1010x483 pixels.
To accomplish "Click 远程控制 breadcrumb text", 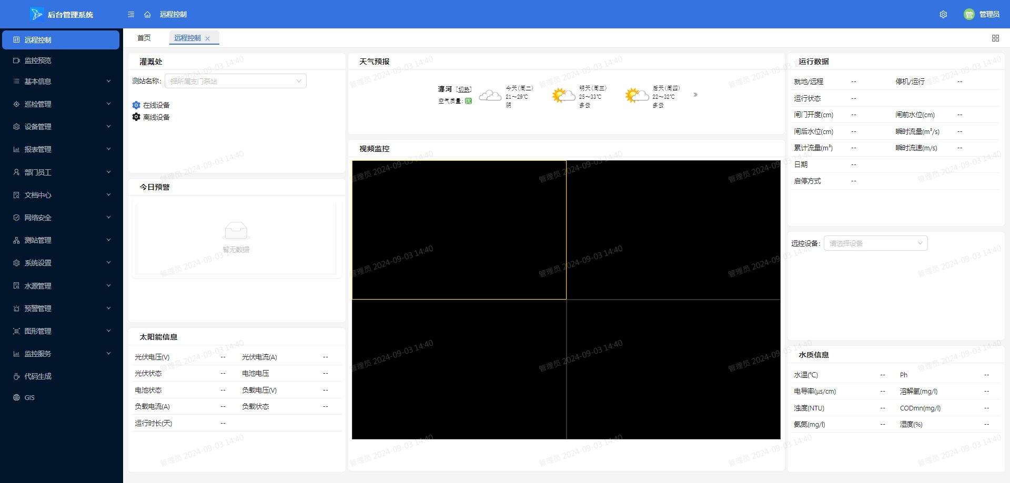I will (x=173, y=14).
